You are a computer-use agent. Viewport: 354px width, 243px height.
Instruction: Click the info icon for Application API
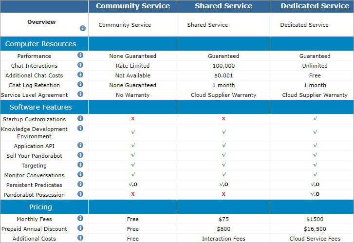click(80, 145)
